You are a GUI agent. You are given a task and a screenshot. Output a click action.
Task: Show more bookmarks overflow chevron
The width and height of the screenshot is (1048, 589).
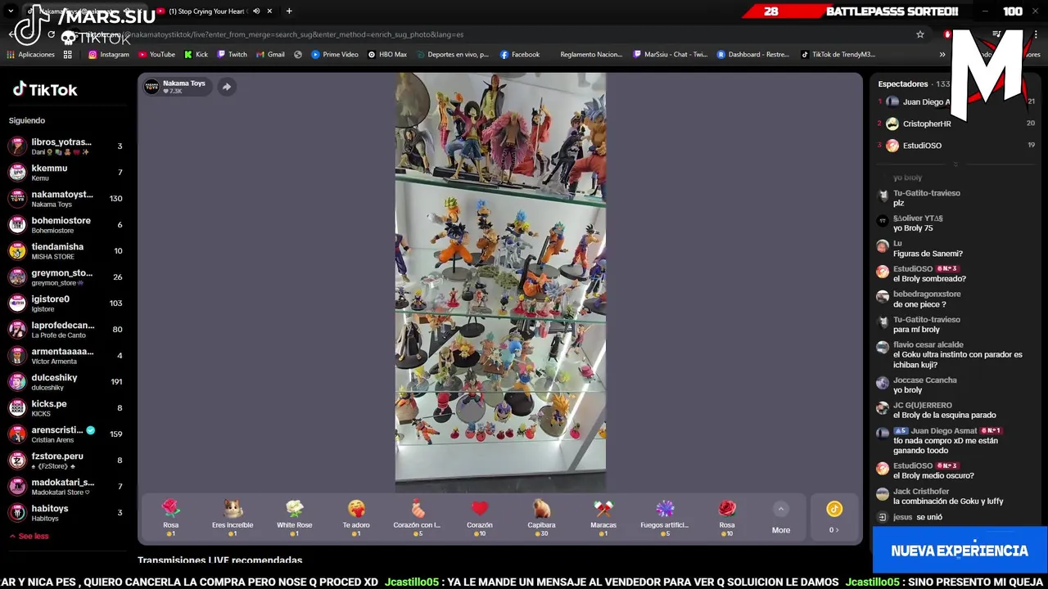(x=942, y=55)
